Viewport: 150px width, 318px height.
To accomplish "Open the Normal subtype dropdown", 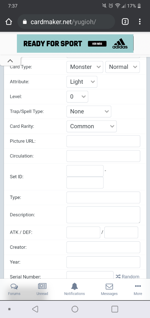I will pyautogui.click(x=123, y=67).
